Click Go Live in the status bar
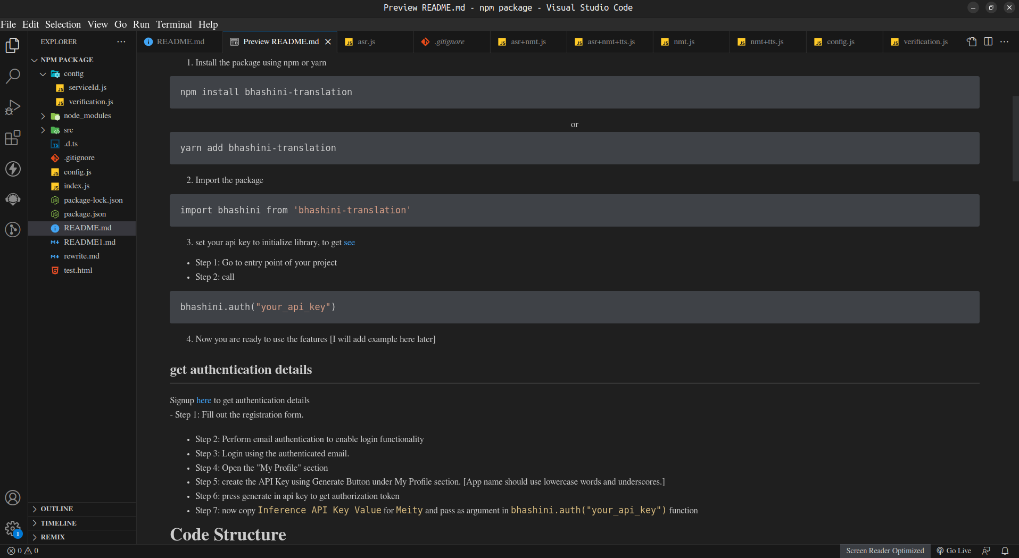1019x558 pixels. [954, 551]
